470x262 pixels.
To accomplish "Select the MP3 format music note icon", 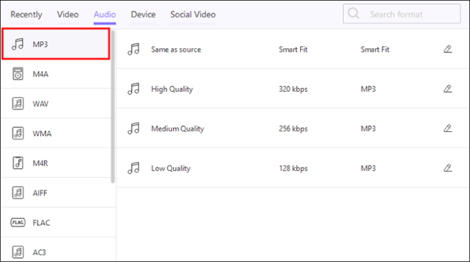I will [x=18, y=44].
